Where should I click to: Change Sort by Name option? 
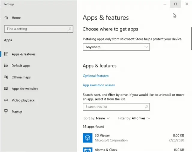(x=97, y=118)
